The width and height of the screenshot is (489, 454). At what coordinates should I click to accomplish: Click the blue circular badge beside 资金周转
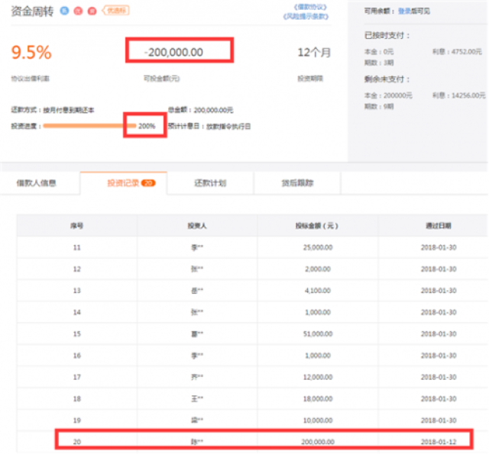(64, 11)
